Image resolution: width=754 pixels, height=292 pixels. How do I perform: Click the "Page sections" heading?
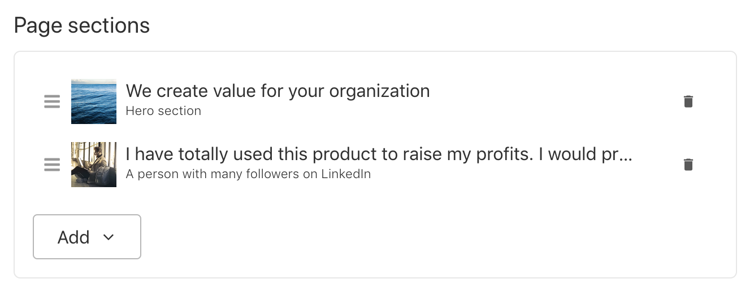pos(82,26)
